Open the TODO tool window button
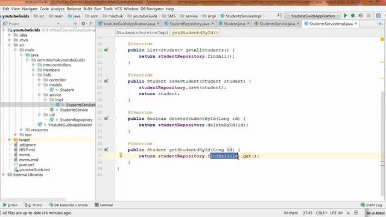Screen dimensions: 386x217 tap(33, 205)
